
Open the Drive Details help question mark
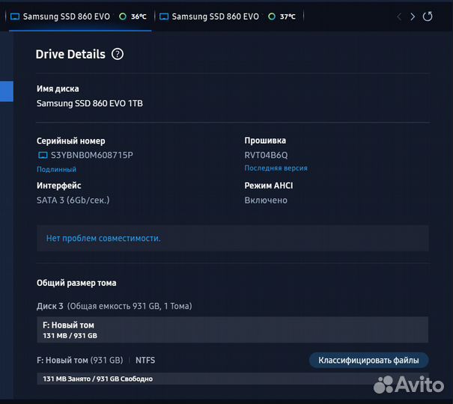coord(118,55)
